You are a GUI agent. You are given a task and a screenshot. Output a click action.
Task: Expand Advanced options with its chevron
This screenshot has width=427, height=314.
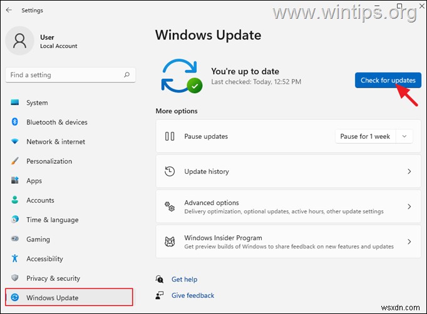coord(409,206)
